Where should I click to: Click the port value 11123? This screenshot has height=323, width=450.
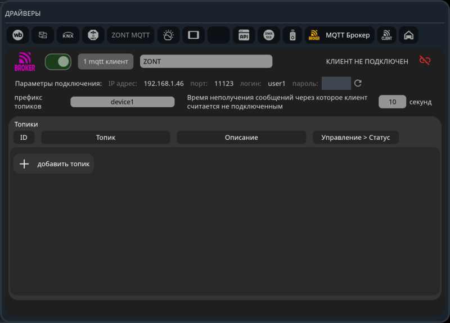[x=224, y=84]
